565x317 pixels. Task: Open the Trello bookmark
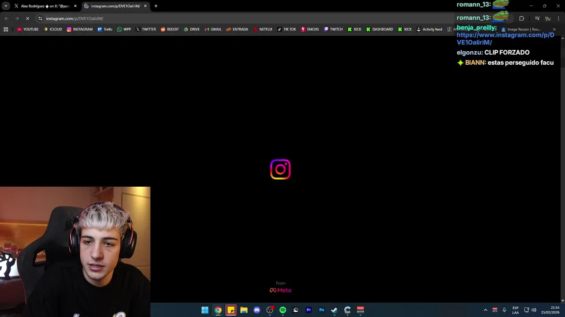pyautogui.click(x=105, y=29)
